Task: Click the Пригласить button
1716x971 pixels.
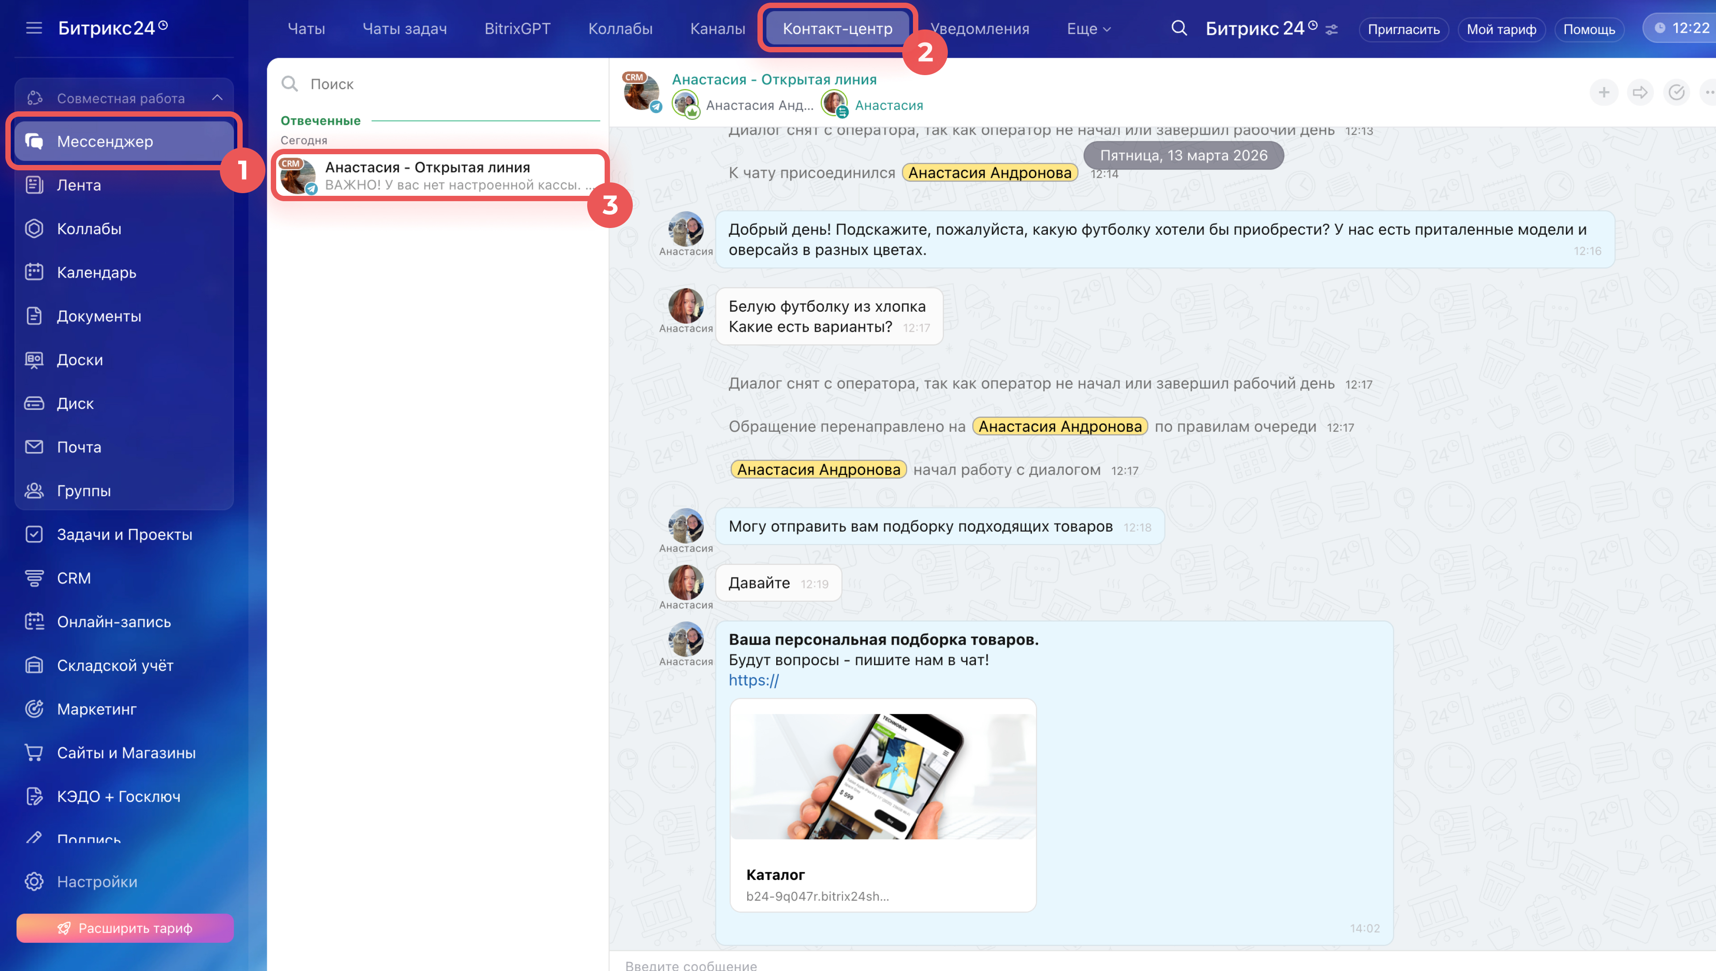Action: [x=1403, y=30]
